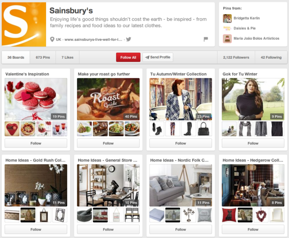Click the black handbag thumbnail
The width and height of the screenshot is (289, 238).
pyautogui.click(x=204, y=129)
